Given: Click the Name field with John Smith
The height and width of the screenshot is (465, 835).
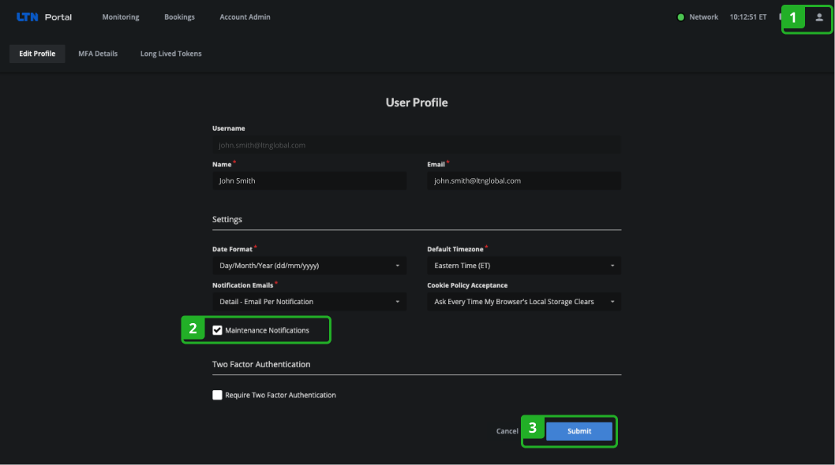Looking at the screenshot, I should coord(309,181).
